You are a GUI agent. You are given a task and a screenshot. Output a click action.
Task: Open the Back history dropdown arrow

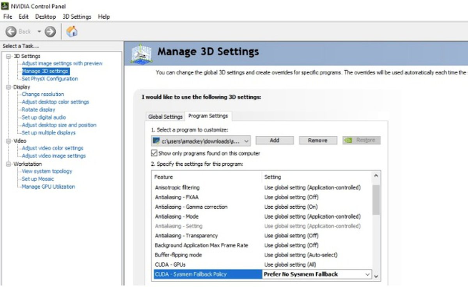click(39, 32)
